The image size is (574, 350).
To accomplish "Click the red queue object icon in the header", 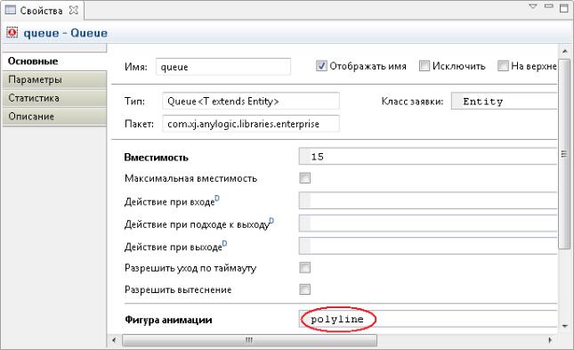I will point(12,33).
